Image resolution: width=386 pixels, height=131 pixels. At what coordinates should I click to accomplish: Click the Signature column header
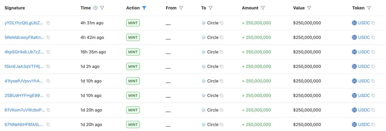15,8
